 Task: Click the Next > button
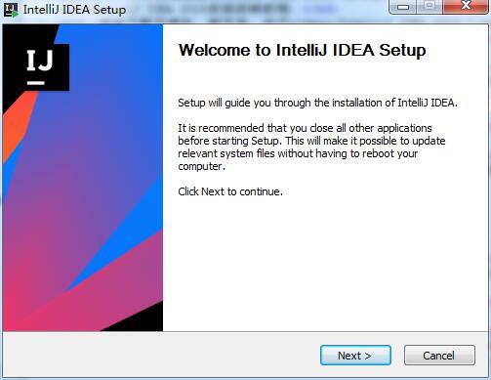(355, 356)
